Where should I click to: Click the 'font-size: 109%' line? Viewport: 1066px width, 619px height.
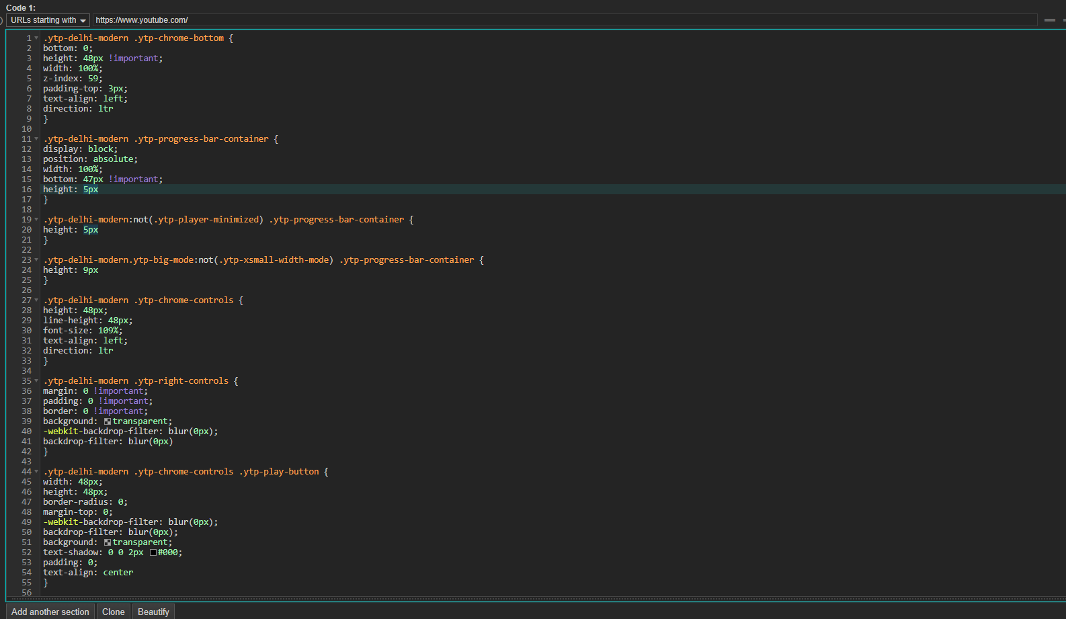(83, 331)
